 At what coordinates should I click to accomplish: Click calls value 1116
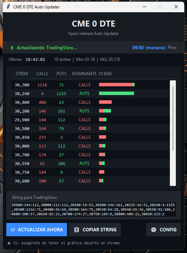point(42,85)
